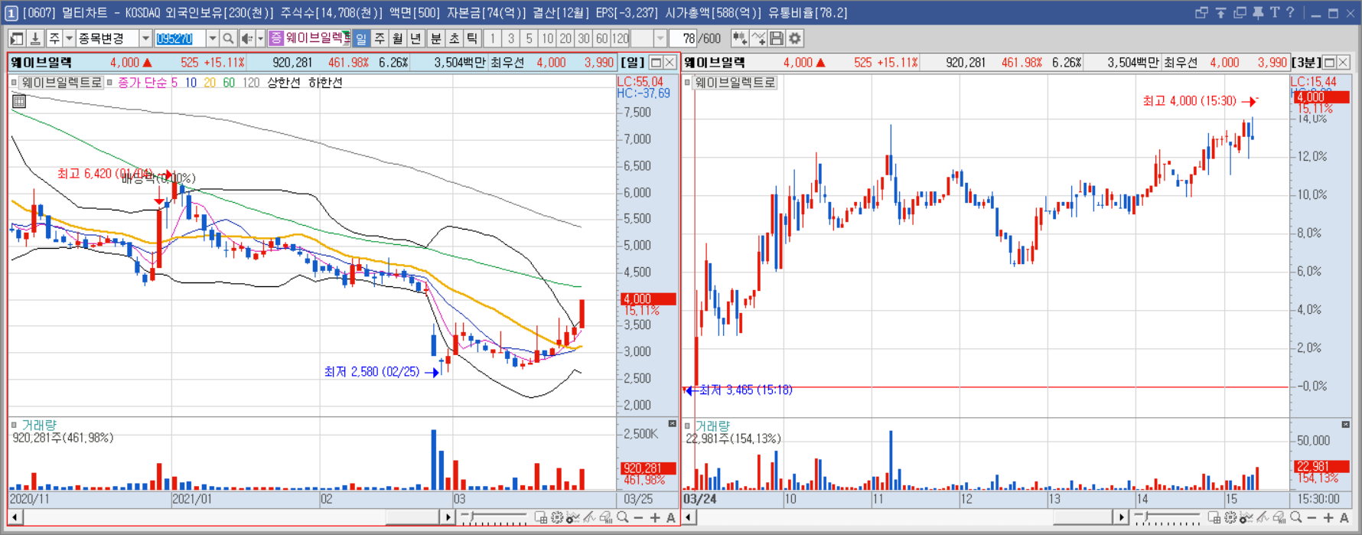Click the A auto-scale icon under 3-minute chart
The height and width of the screenshot is (535, 1362).
[1344, 518]
